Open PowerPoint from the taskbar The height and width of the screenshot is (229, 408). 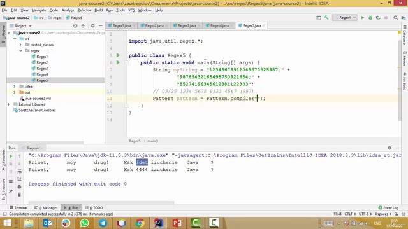pos(177,223)
